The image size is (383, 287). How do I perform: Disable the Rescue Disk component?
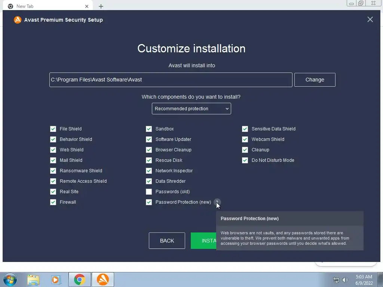[149, 160]
